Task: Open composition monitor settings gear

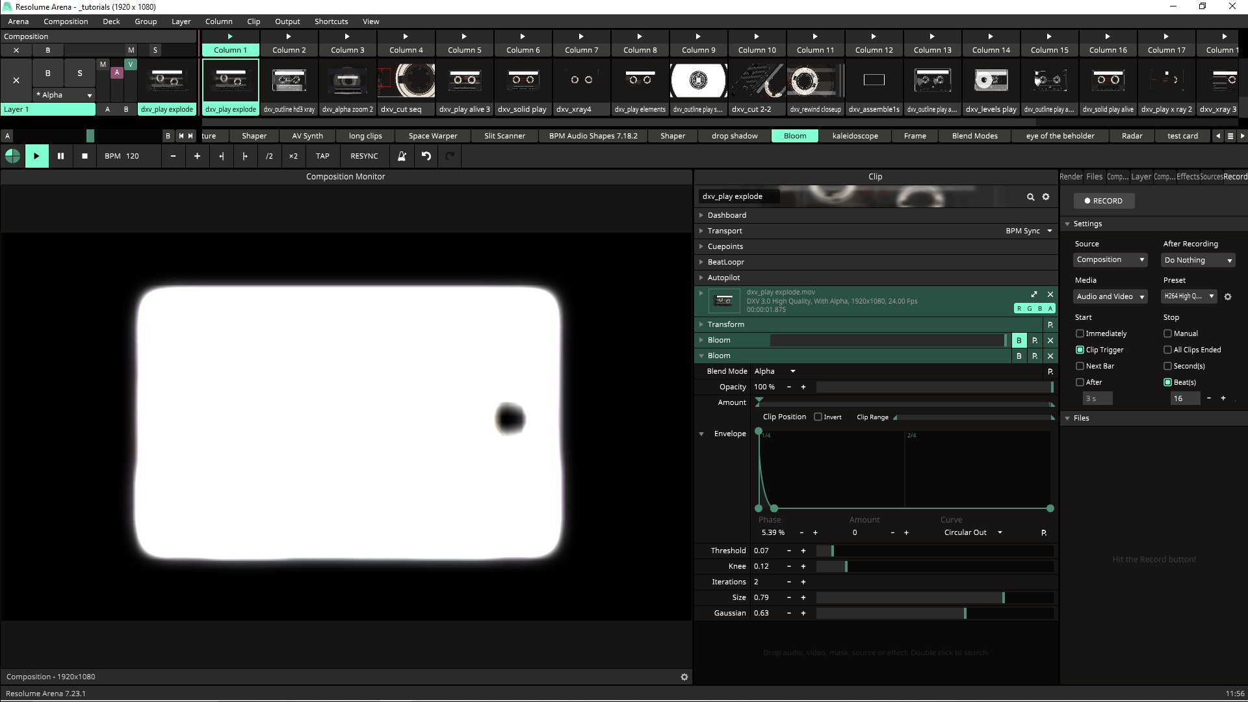Action: pos(684,677)
